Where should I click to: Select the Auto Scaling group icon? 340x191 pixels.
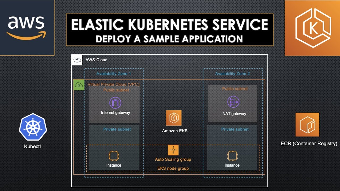(x=173, y=150)
